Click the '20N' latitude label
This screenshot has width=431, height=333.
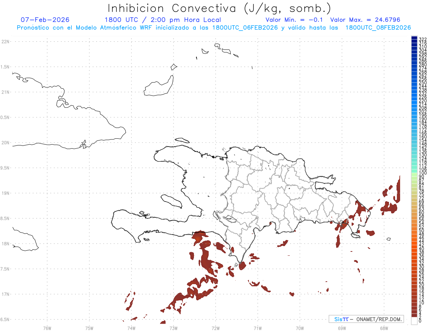5,143
